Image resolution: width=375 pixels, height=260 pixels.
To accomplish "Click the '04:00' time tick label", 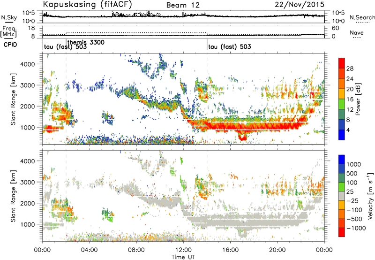I will [x=90, y=250].
